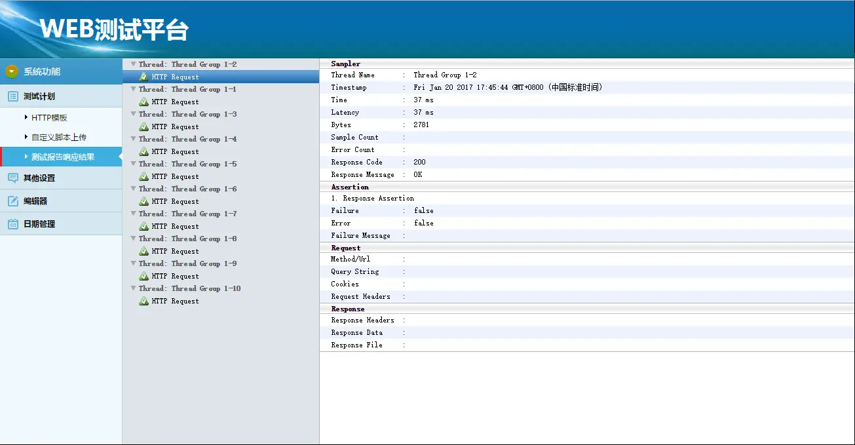Collapse the Thread Group 1-10 triangle
This screenshot has height=445, width=855.
(x=133, y=288)
